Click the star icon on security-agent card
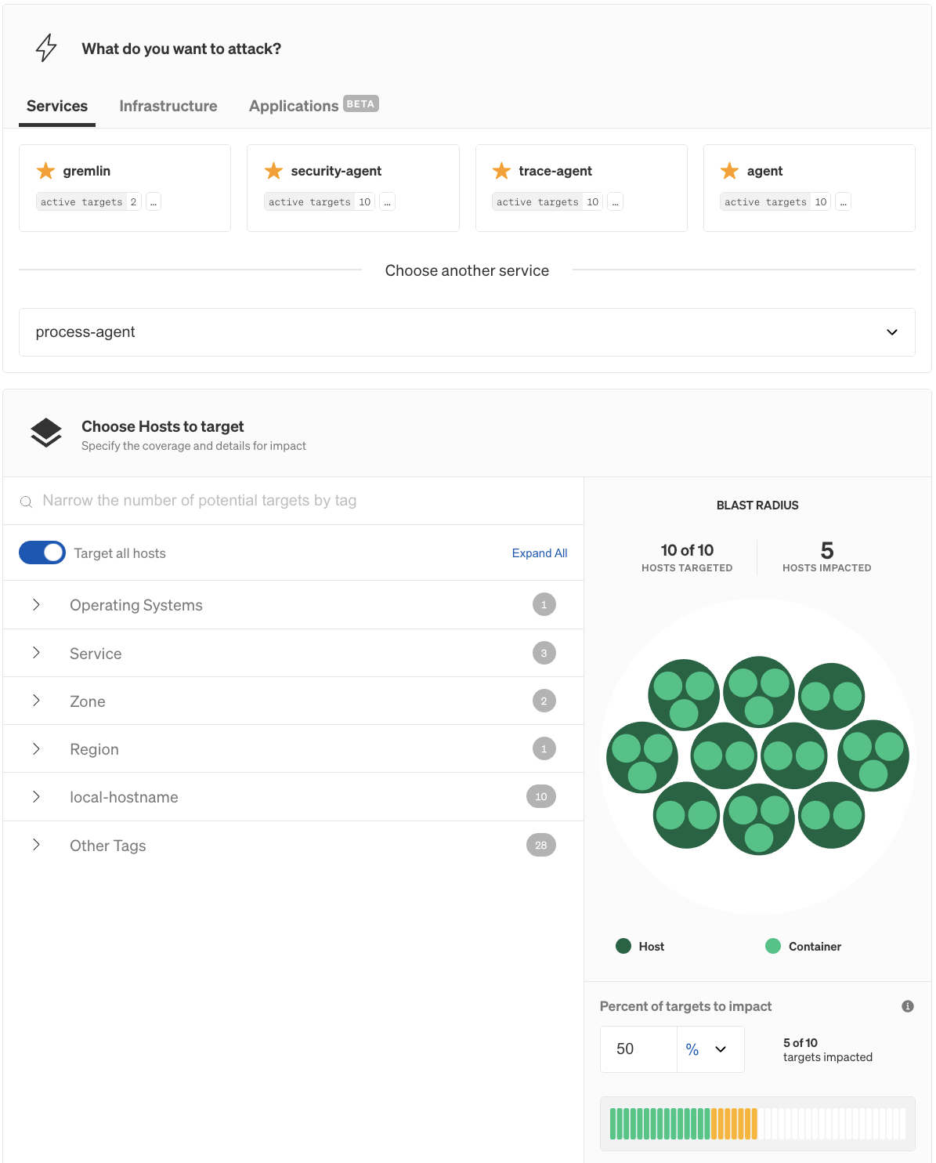 point(273,171)
